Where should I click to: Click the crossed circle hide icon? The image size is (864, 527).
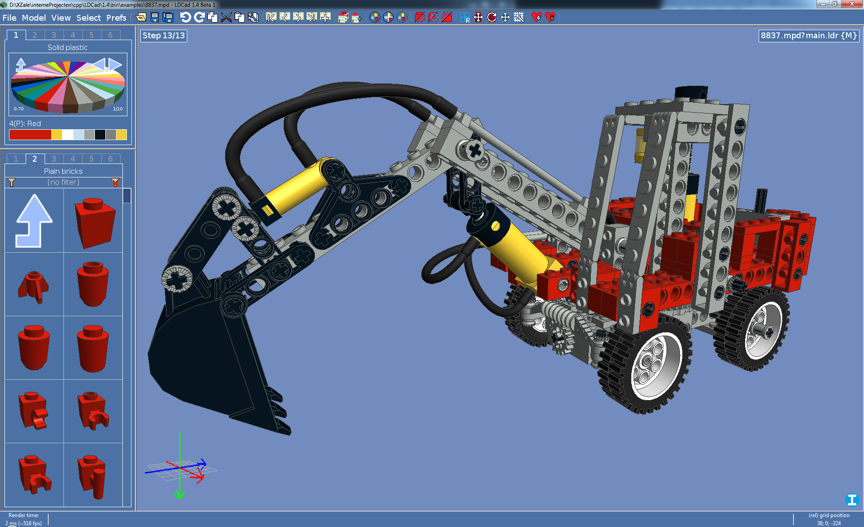click(x=433, y=18)
